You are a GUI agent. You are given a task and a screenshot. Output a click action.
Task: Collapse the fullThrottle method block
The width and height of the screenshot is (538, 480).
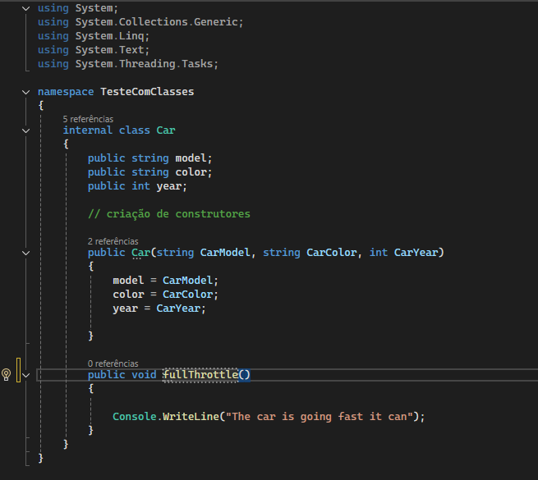pyautogui.click(x=25, y=375)
